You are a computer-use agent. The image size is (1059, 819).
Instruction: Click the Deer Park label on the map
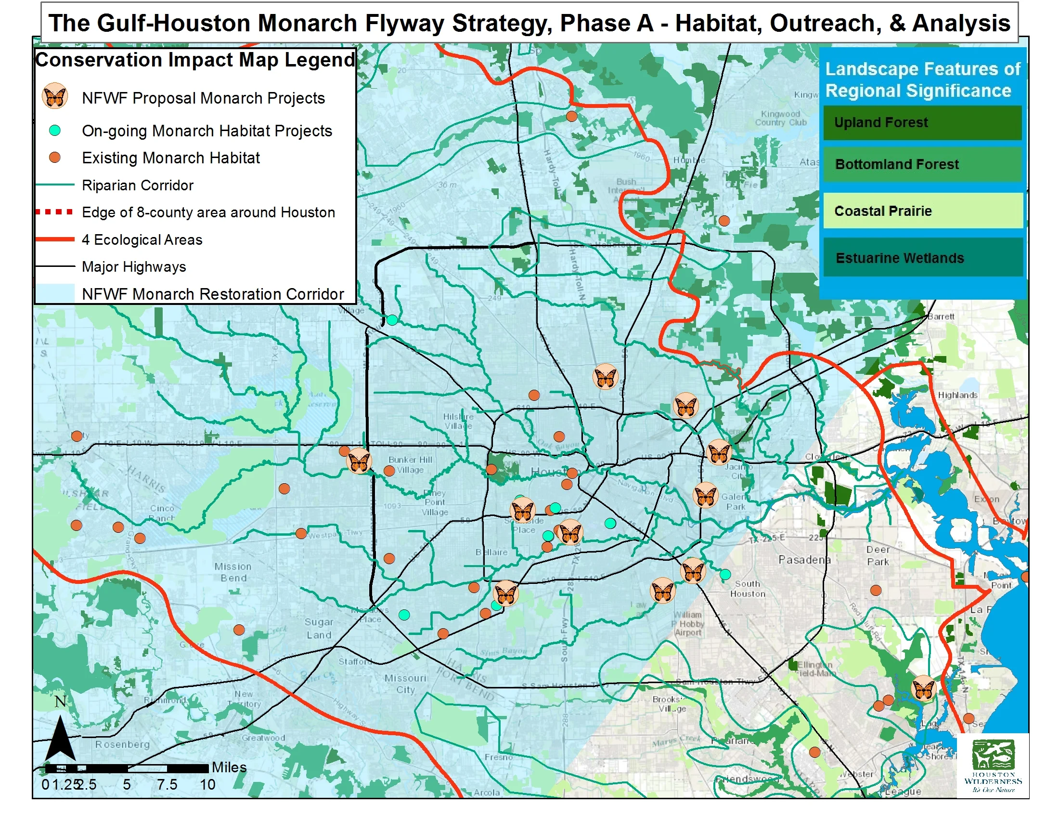point(878,555)
